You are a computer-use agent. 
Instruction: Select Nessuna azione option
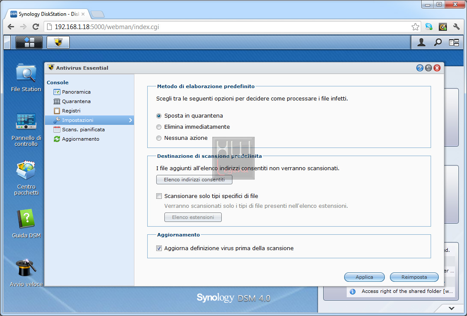pos(159,138)
